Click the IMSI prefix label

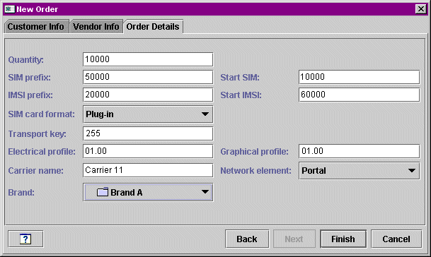[30, 95]
